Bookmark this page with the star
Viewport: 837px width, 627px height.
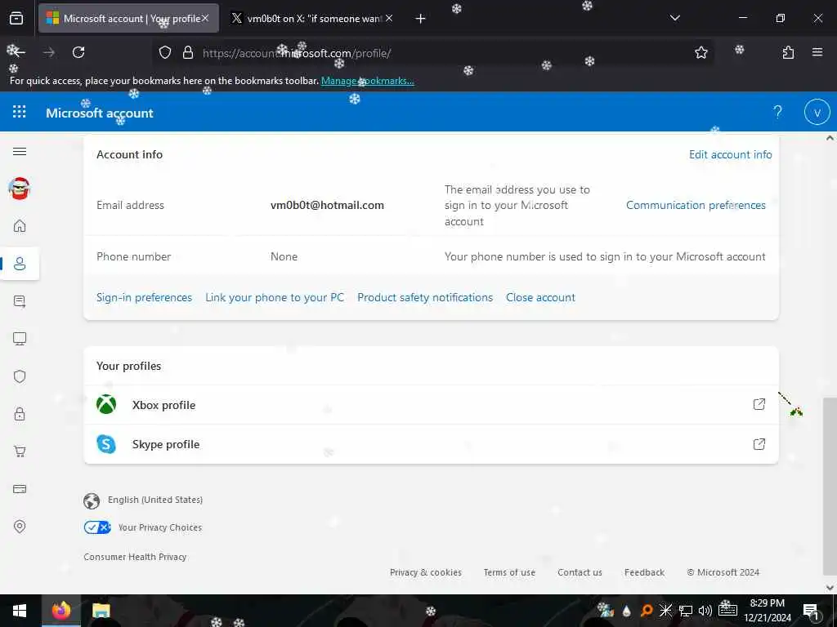[x=700, y=52]
